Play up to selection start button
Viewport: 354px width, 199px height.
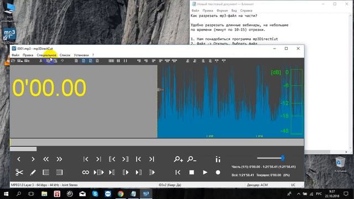pyautogui.click(x=112, y=172)
